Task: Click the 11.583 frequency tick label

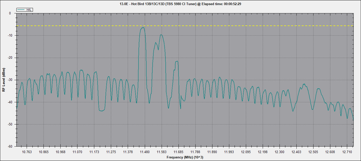Action: tap(162, 152)
